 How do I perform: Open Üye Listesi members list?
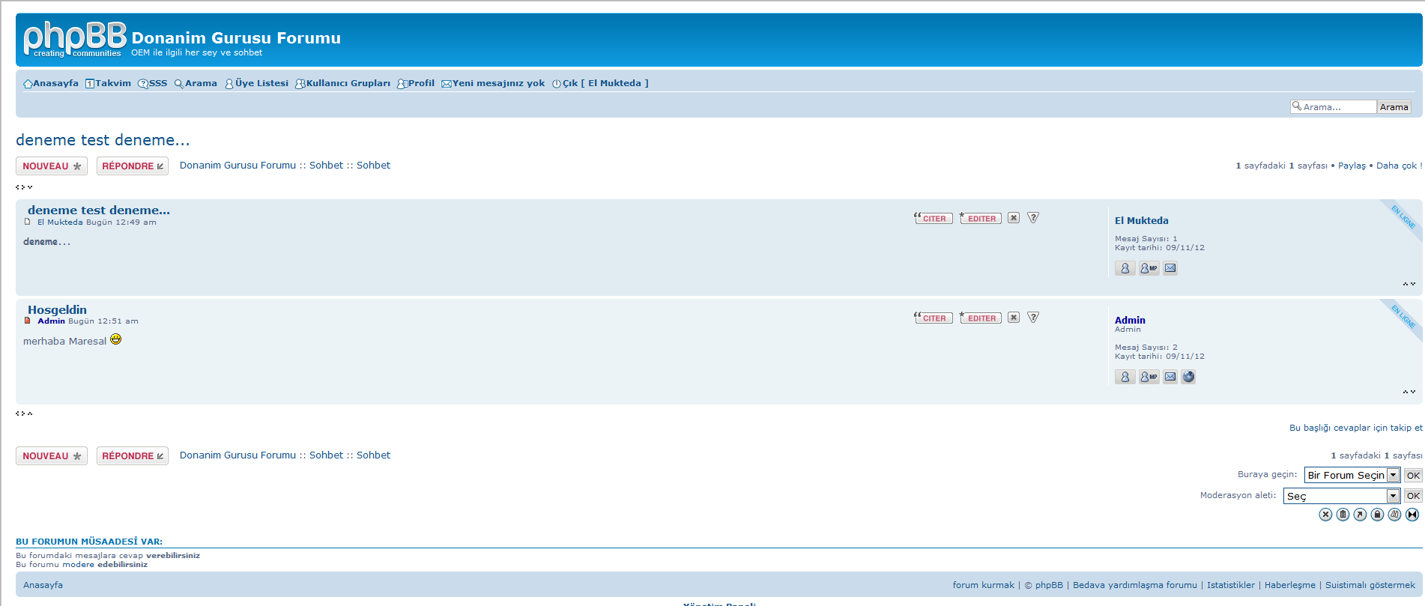[256, 83]
